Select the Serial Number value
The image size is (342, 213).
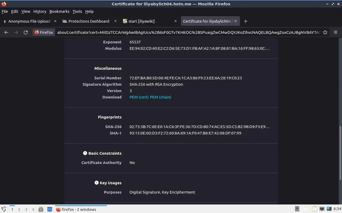tap(186, 78)
